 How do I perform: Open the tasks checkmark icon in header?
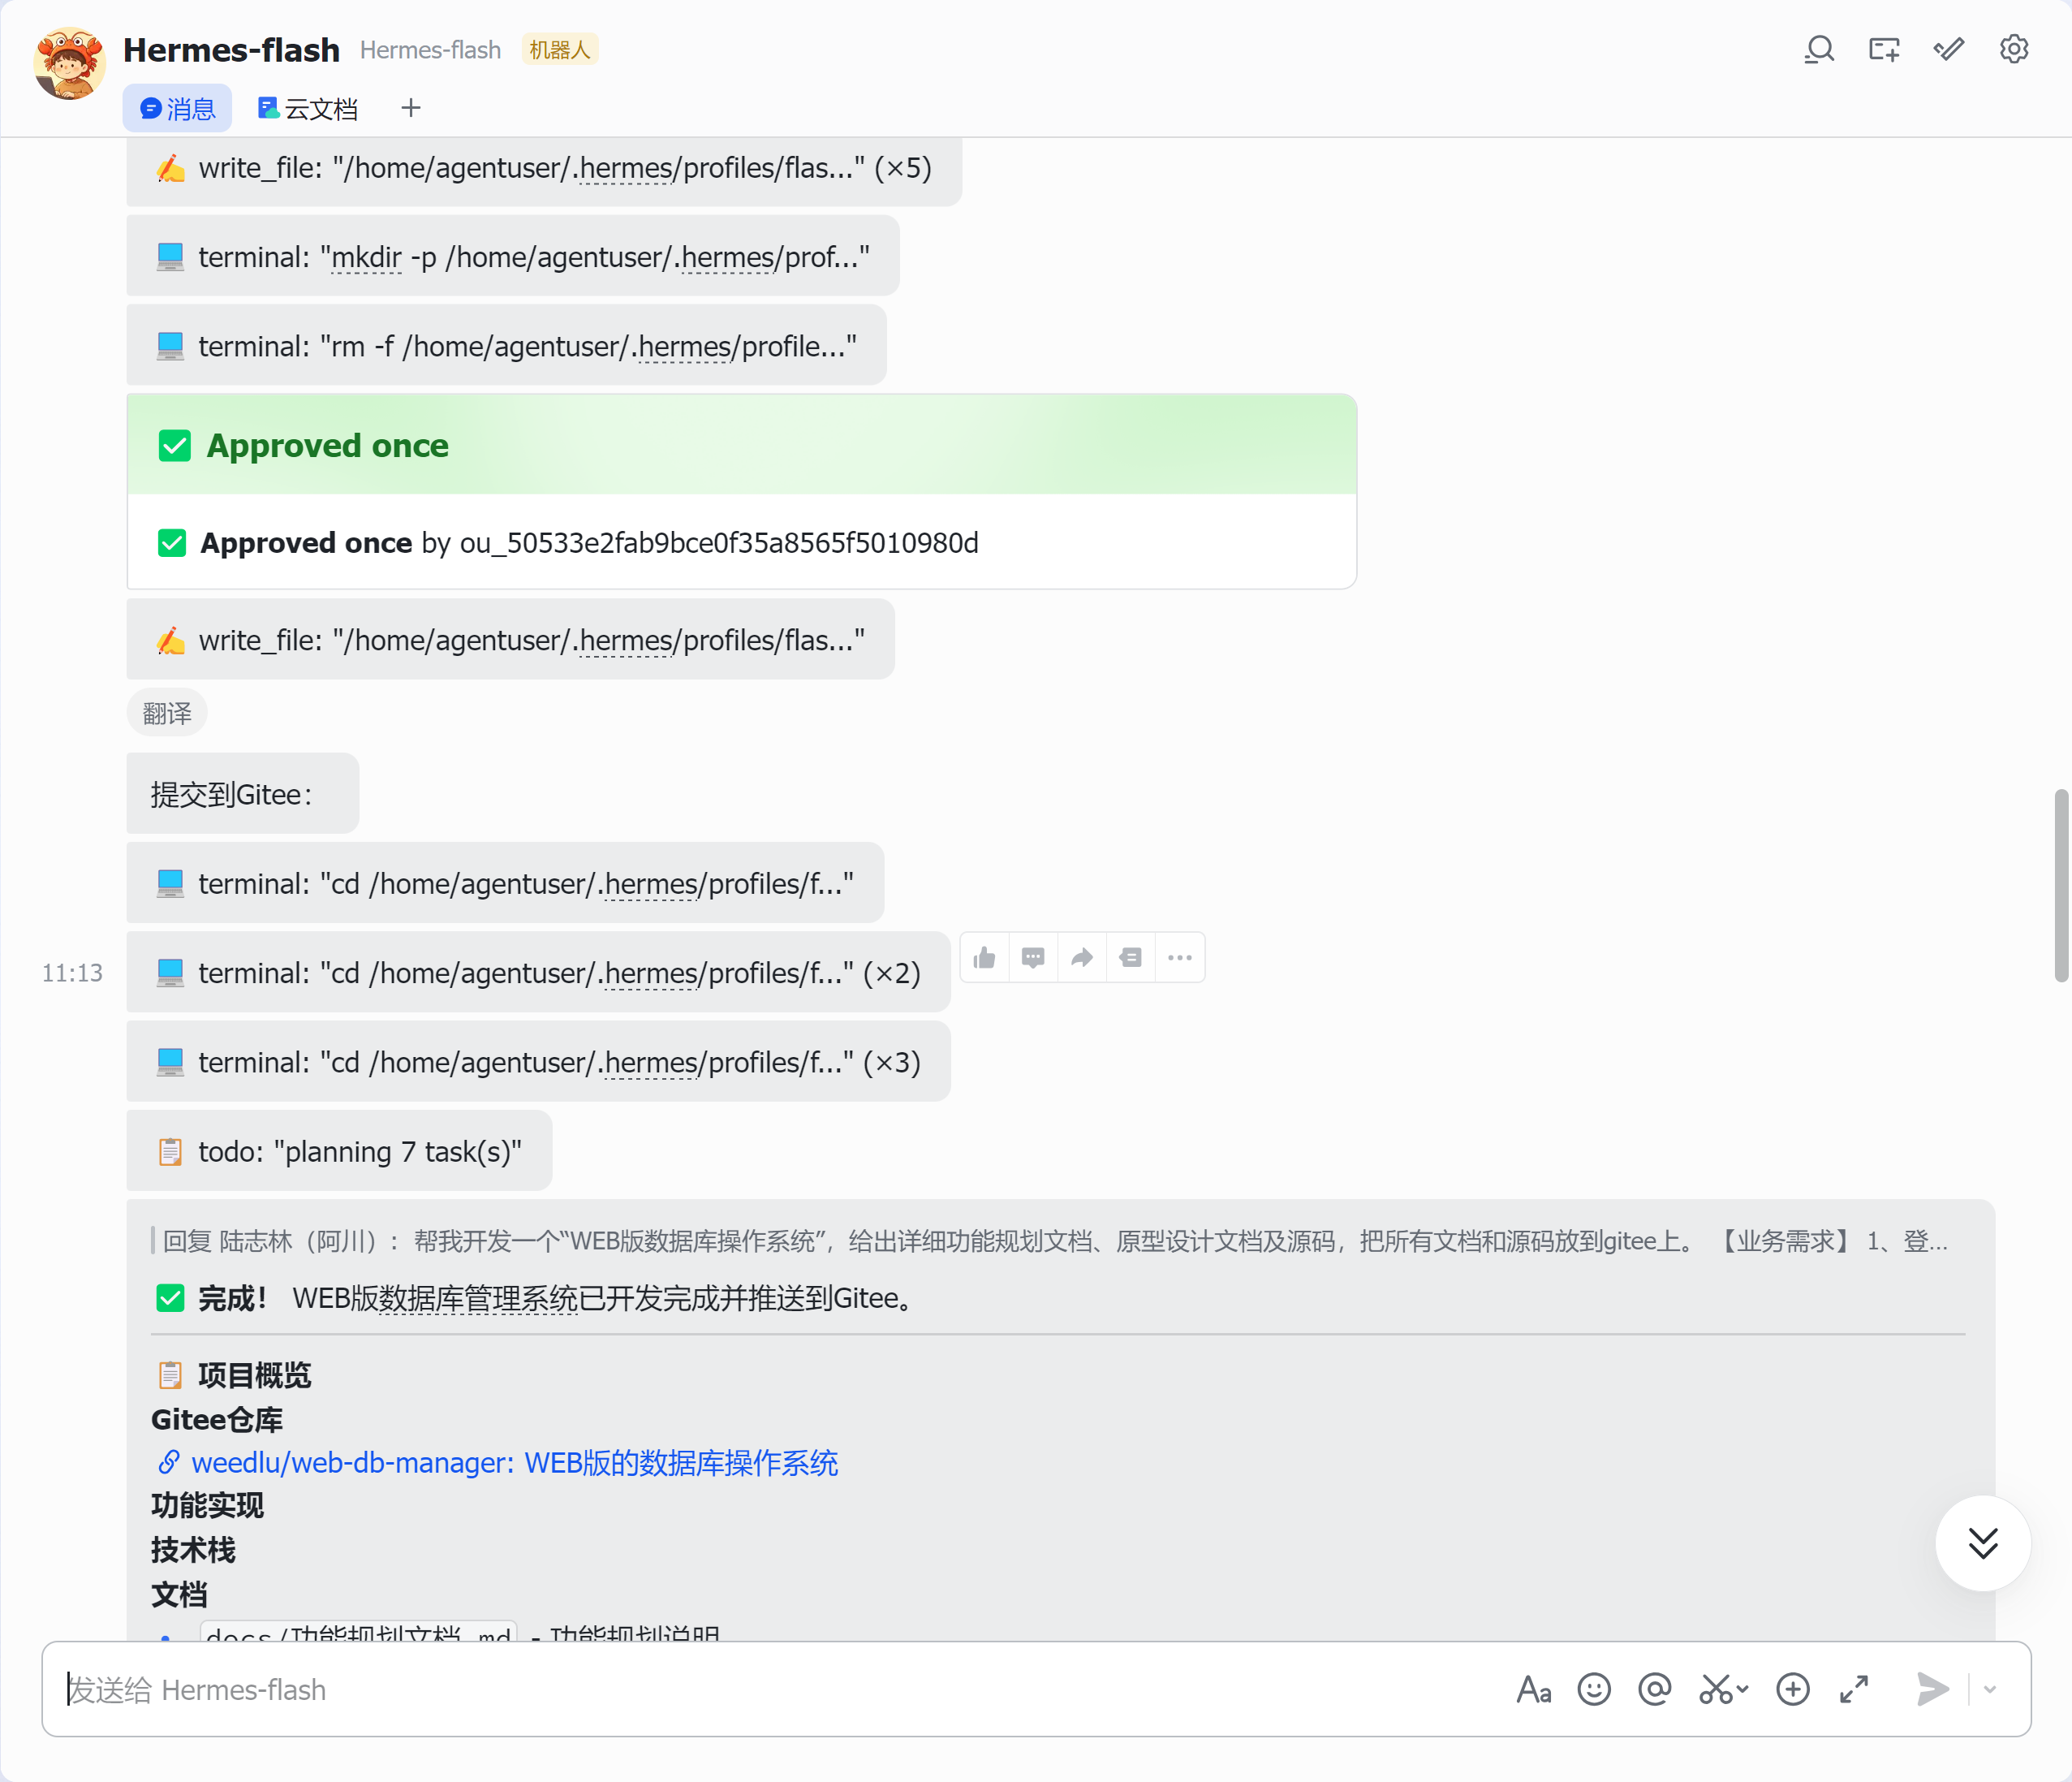click(1949, 49)
